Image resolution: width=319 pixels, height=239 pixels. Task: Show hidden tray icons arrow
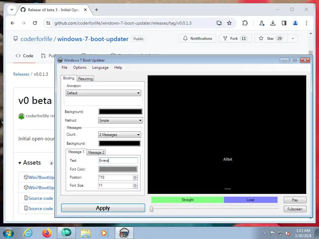click(265, 233)
